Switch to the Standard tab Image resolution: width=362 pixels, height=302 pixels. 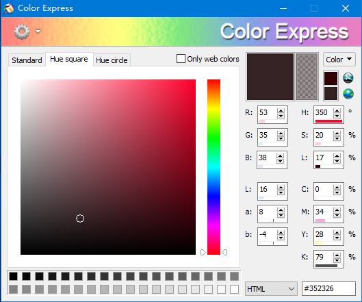(27, 60)
